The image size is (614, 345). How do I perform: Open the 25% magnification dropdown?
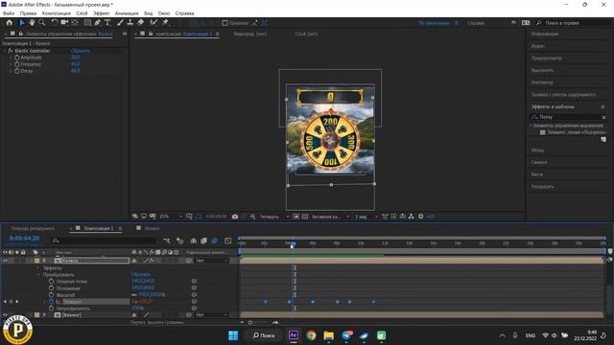(171, 217)
